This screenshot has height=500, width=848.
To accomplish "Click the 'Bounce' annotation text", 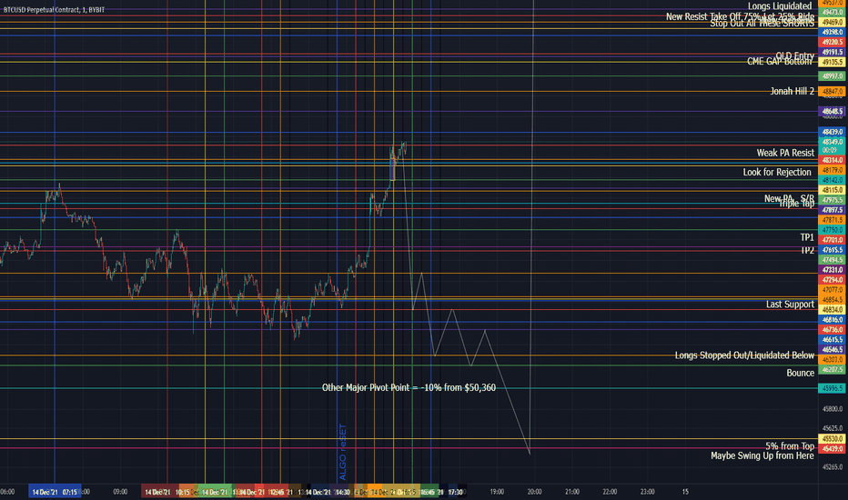I will 800,373.
